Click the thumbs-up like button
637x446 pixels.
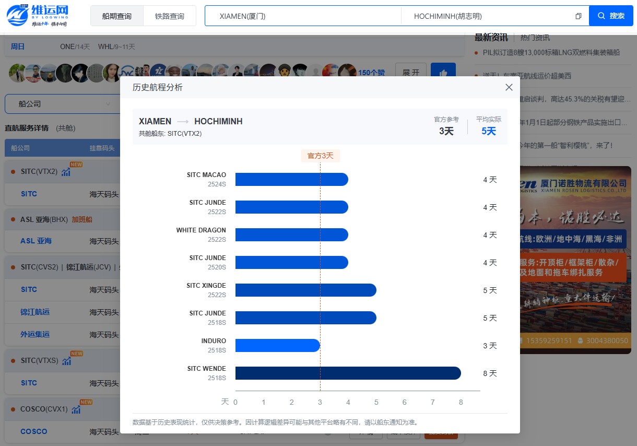(443, 73)
